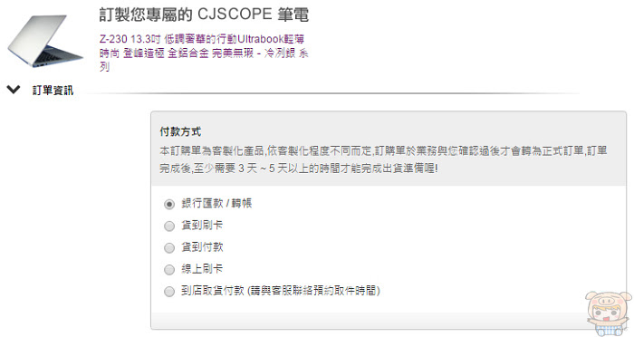Click the payment panel bottom gray bar
This screenshot has height=337, width=634.
point(389,321)
